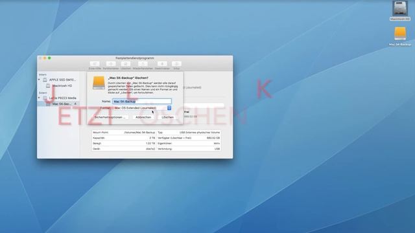Confirm with the Löschen dialog button

(168, 117)
